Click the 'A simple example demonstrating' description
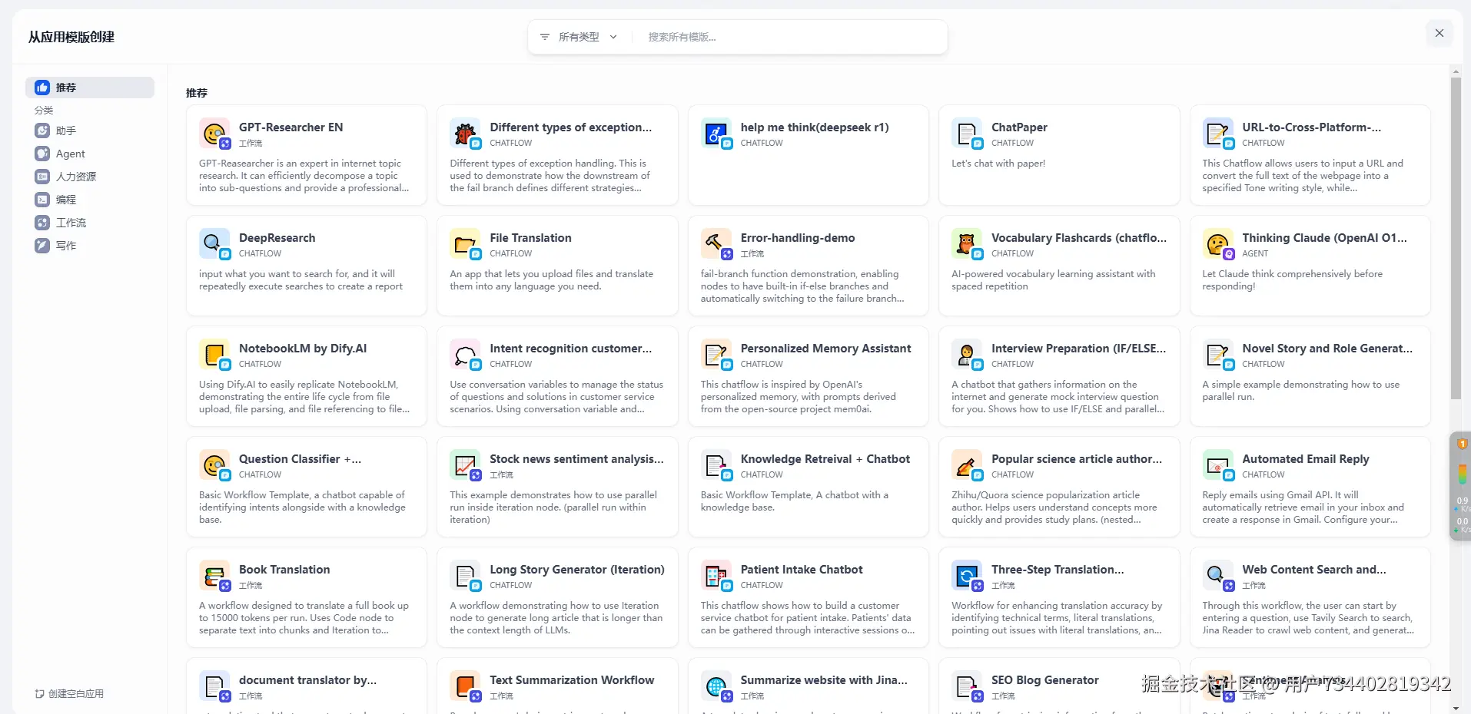 (x=1301, y=391)
